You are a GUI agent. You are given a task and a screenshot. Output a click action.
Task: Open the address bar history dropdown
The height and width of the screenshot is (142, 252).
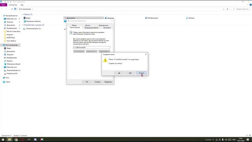point(223,9)
